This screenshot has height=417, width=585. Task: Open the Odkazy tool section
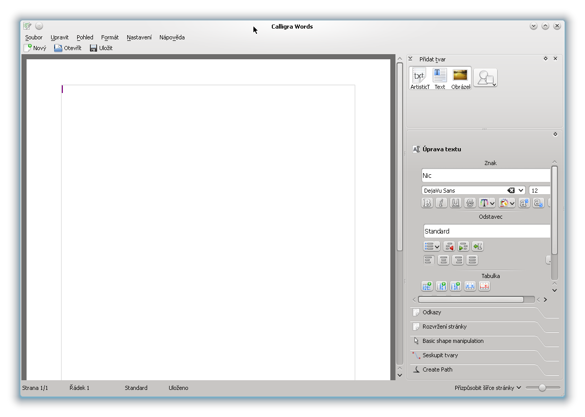pos(484,312)
